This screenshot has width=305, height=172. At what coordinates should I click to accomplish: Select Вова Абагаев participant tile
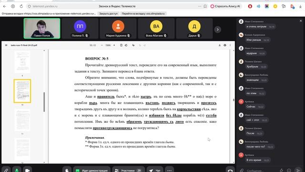(x=156, y=29)
